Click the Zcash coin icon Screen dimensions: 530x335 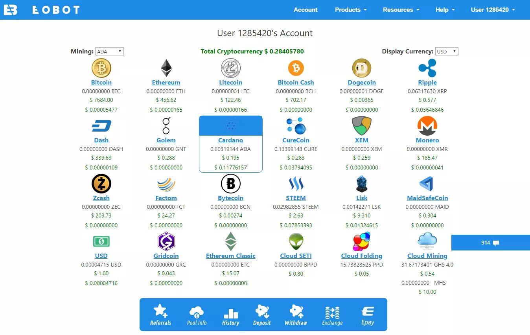tap(101, 184)
